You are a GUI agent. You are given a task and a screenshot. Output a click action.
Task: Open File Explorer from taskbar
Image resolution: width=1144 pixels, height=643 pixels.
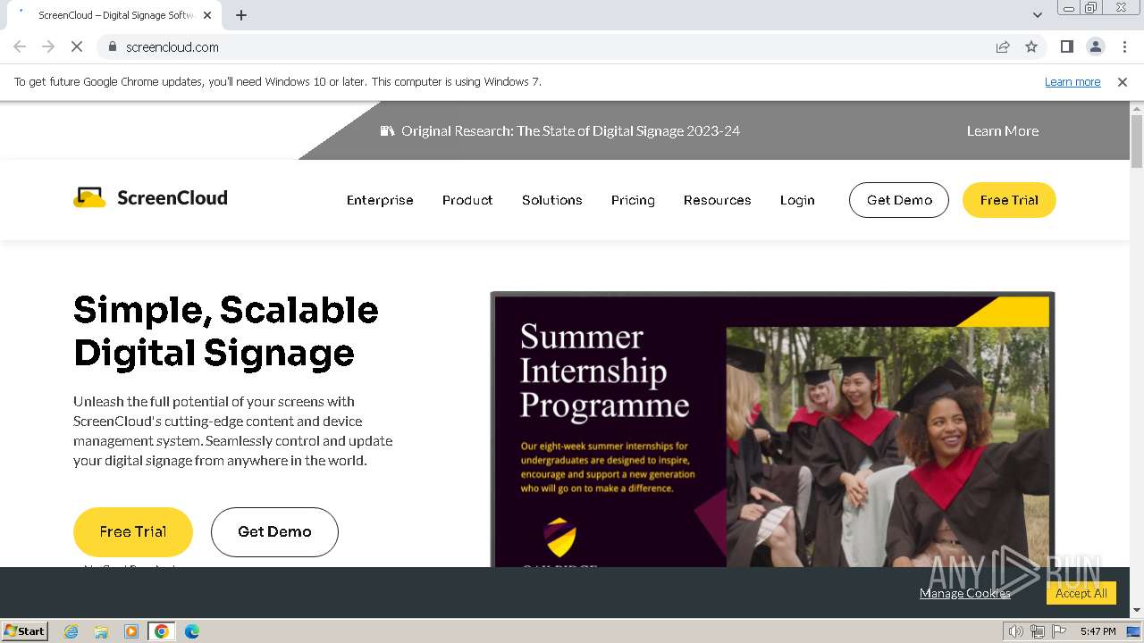point(101,631)
